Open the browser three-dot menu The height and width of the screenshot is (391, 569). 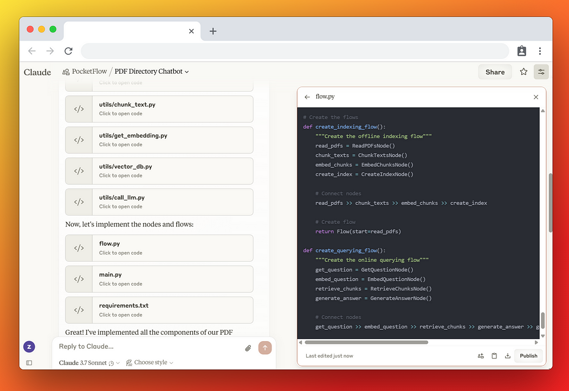(x=540, y=50)
